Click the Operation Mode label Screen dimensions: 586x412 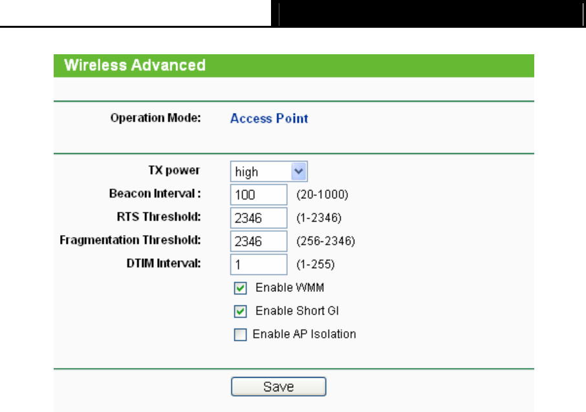coord(155,118)
